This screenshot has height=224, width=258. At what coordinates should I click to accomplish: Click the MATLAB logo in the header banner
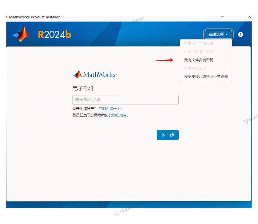[x=21, y=34]
